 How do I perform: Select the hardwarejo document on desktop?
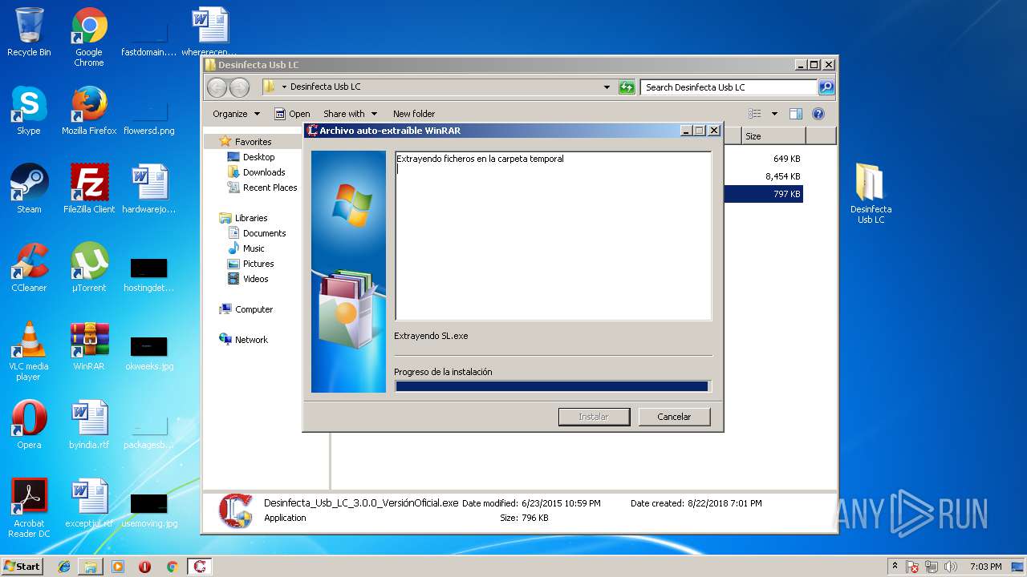tap(149, 189)
